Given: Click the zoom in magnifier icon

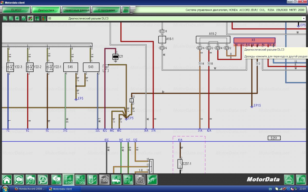Looking at the screenshot, I should click(5, 18).
